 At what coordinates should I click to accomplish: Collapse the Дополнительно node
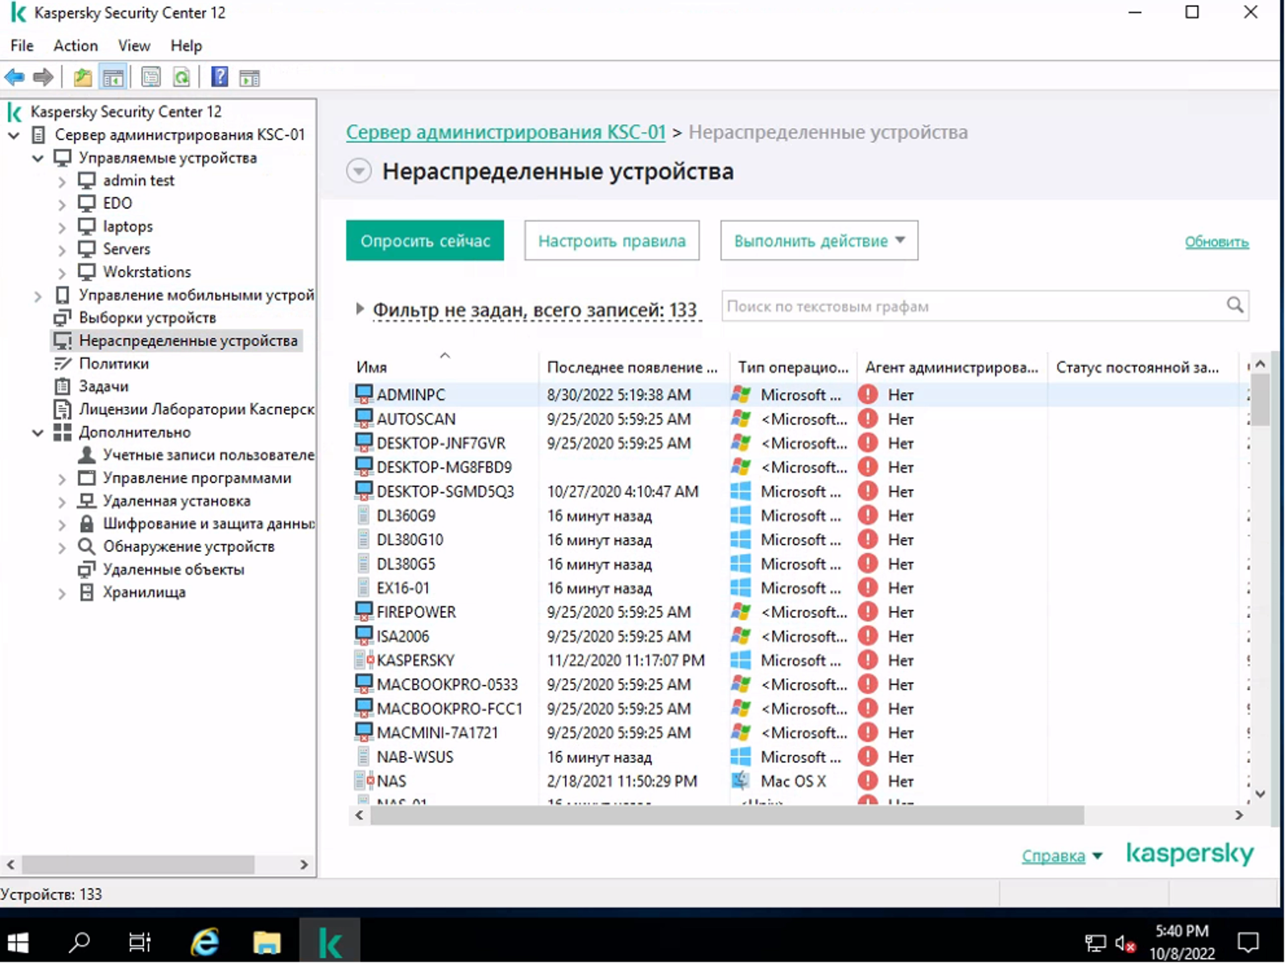pyautogui.click(x=38, y=433)
